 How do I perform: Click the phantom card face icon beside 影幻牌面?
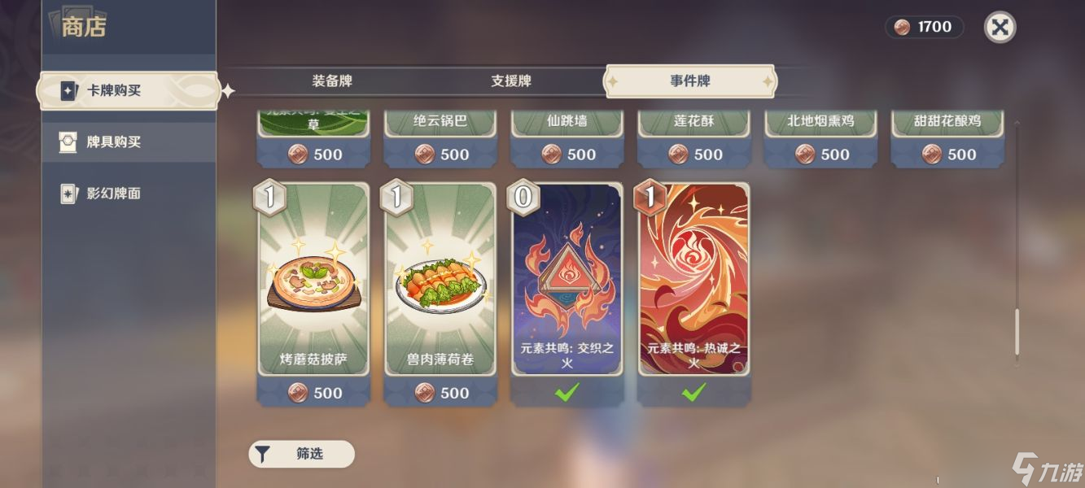pyautogui.click(x=69, y=194)
